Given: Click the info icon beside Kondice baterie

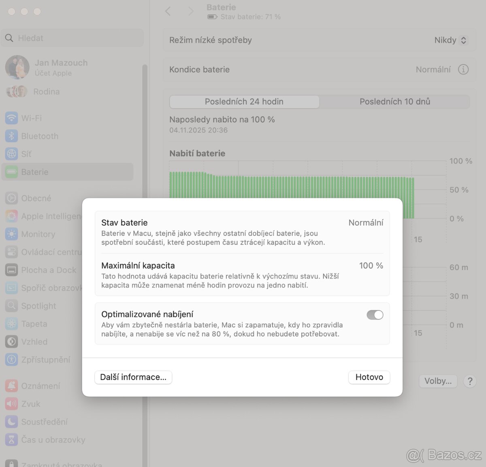Looking at the screenshot, I should (x=463, y=70).
